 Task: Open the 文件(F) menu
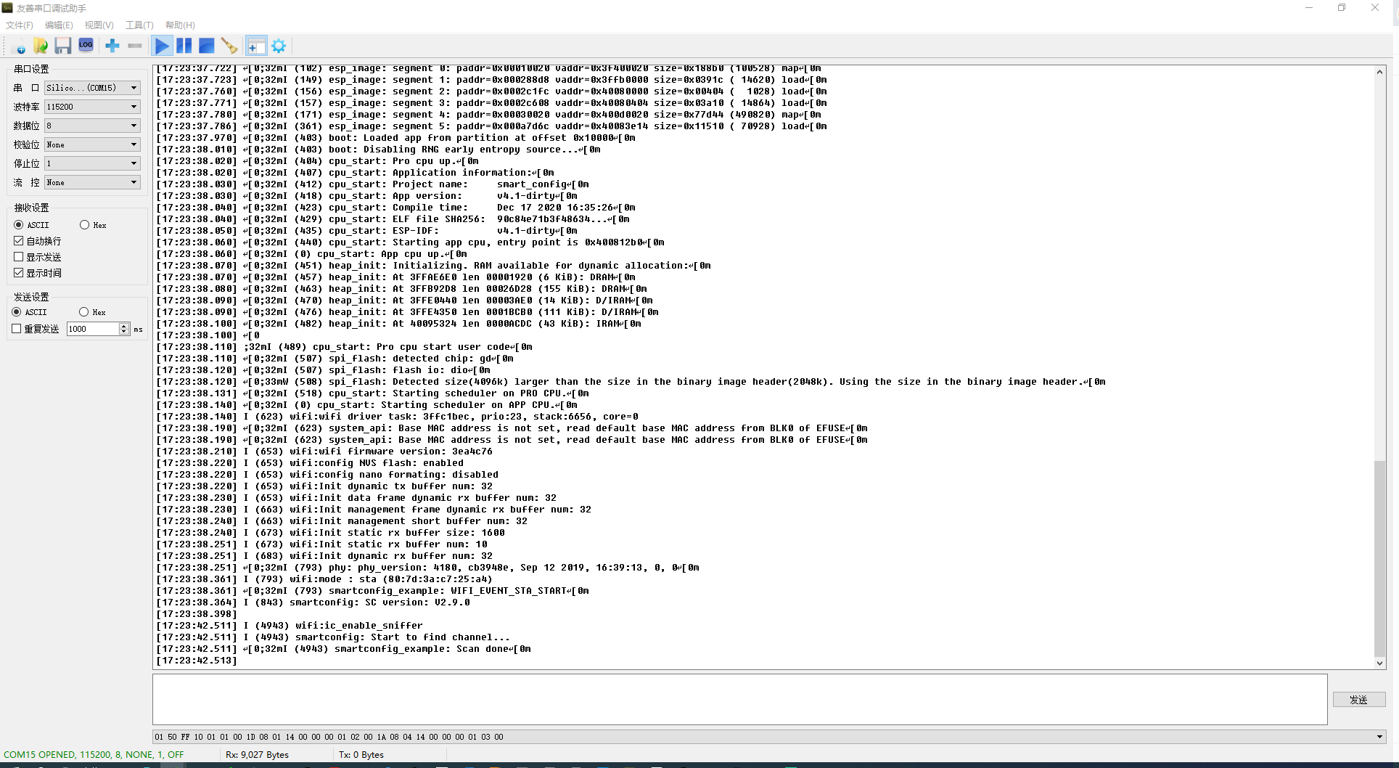pyautogui.click(x=20, y=25)
